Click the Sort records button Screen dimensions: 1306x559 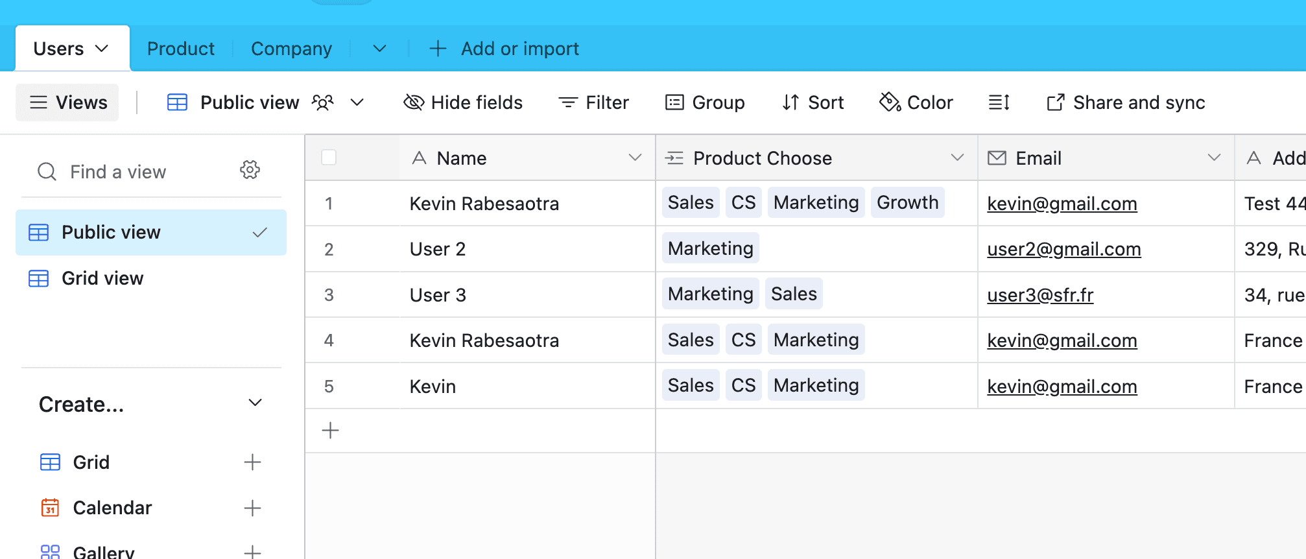[813, 102]
